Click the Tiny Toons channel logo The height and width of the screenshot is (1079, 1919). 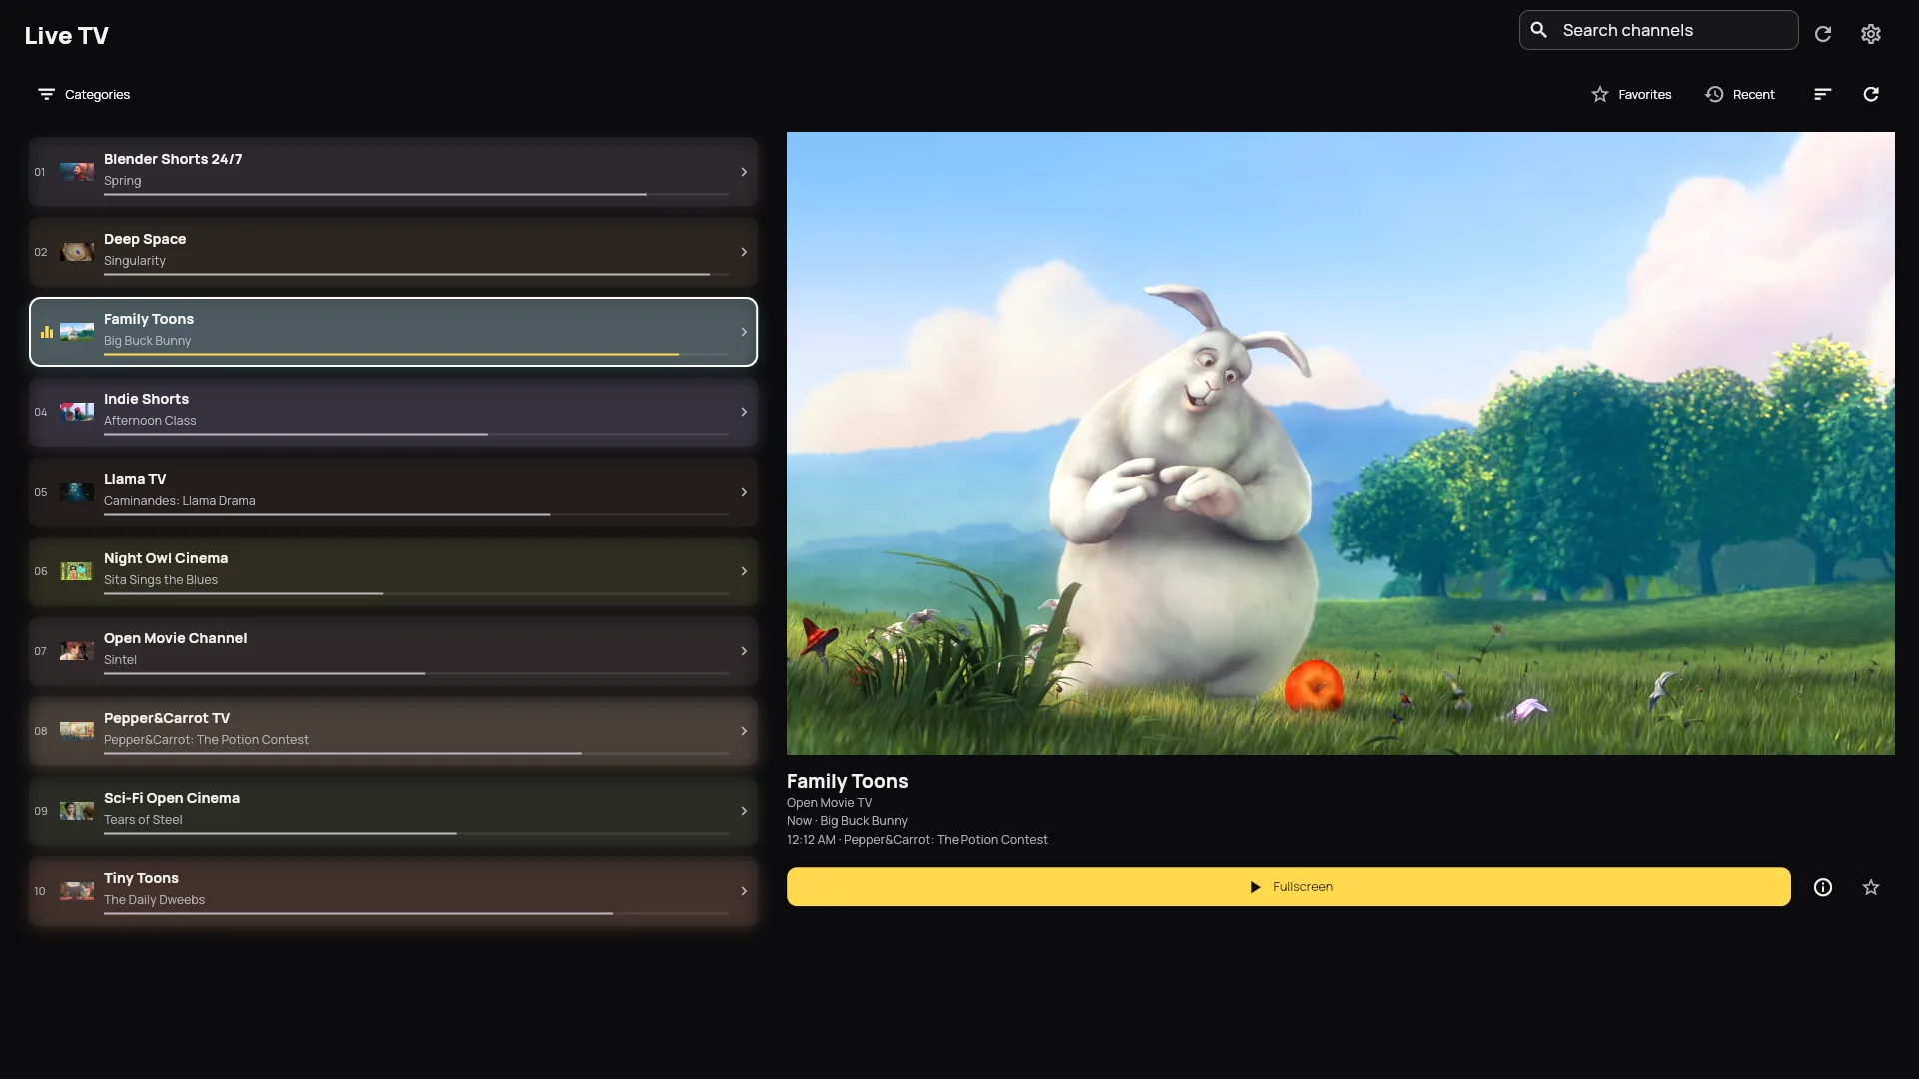77,891
